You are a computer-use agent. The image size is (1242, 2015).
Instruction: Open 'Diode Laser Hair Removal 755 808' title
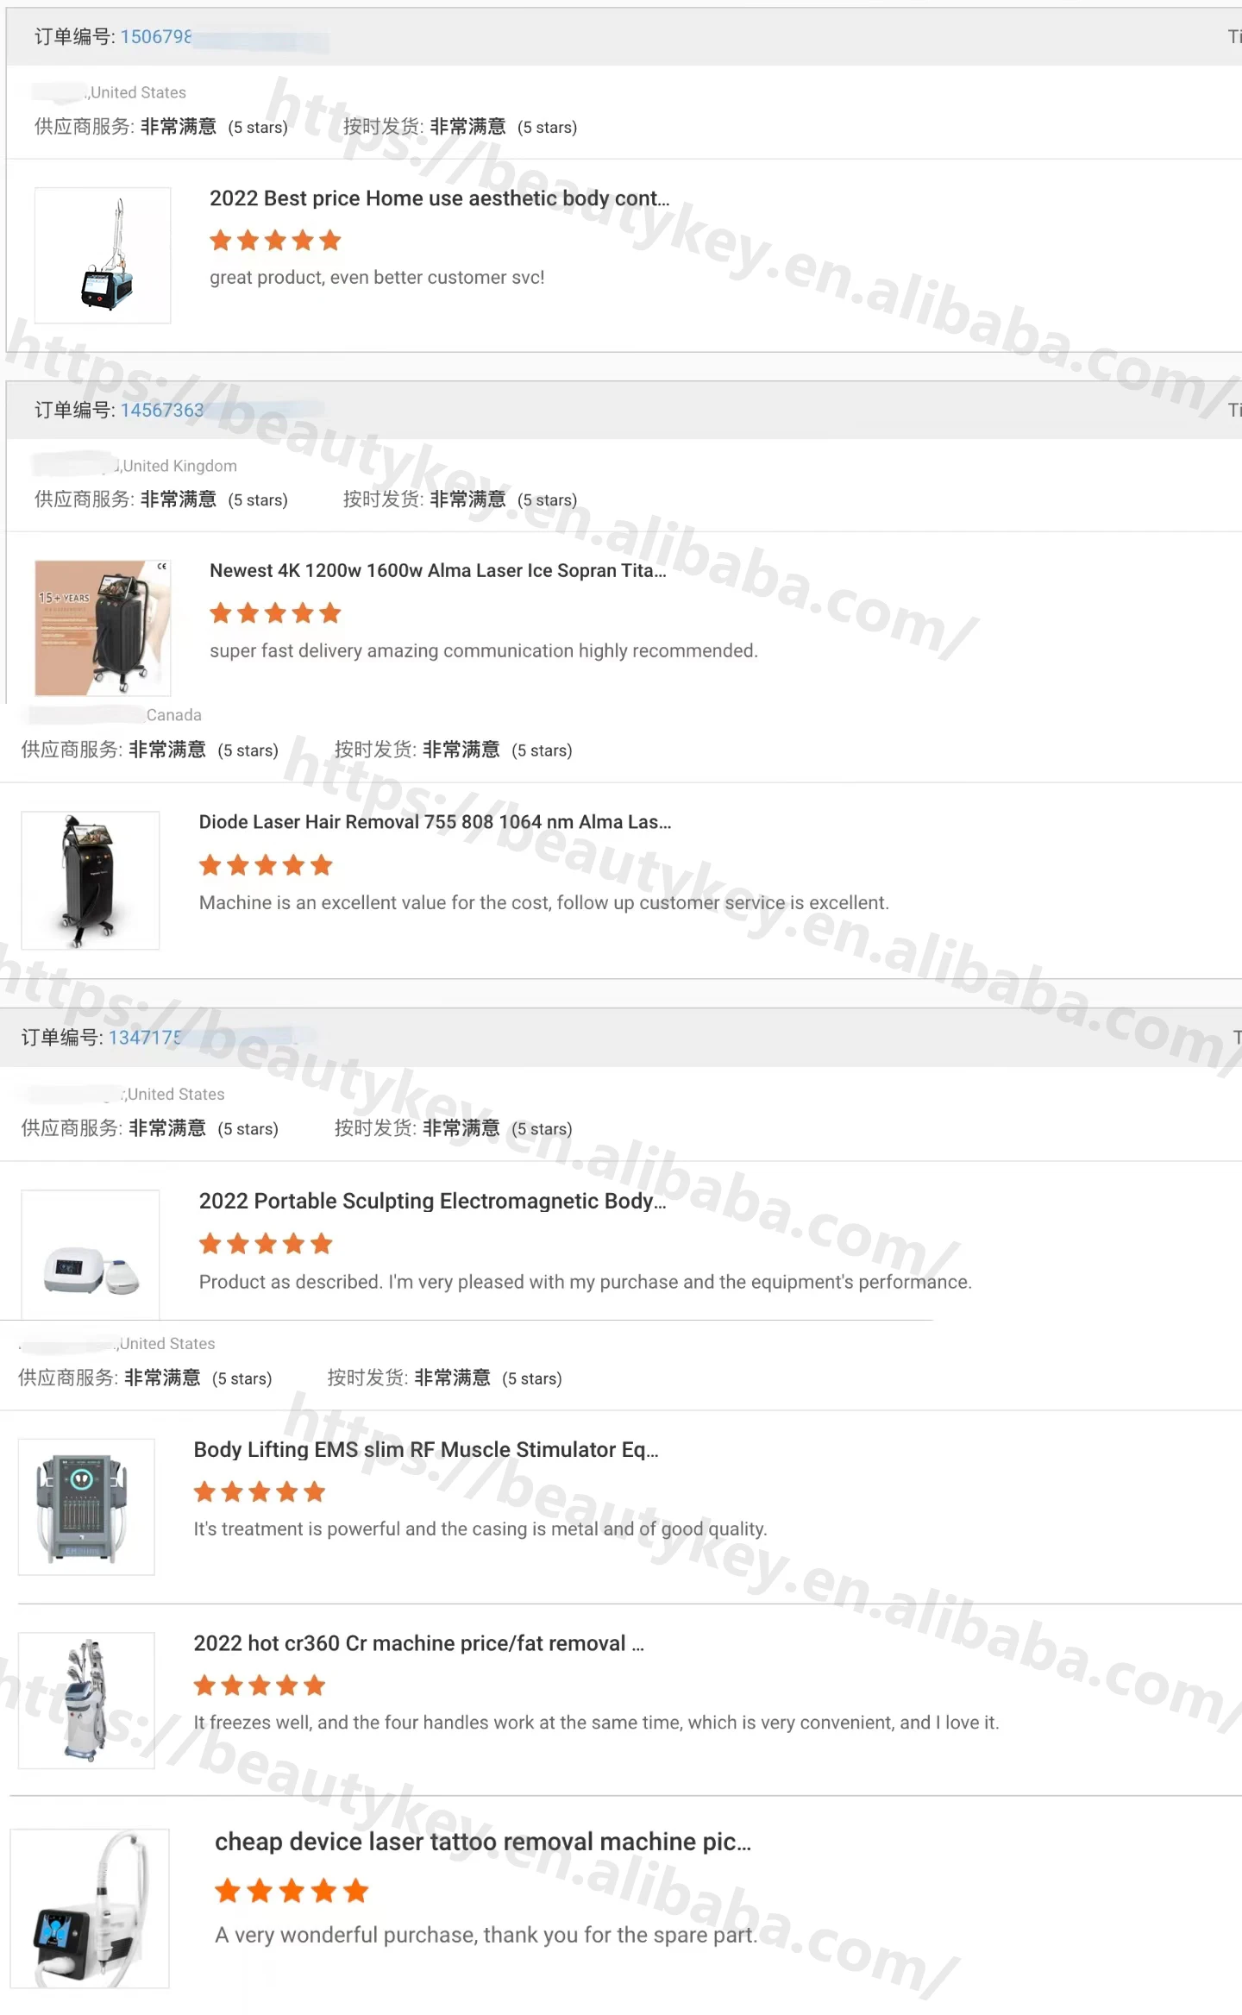(x=435, y=822)
